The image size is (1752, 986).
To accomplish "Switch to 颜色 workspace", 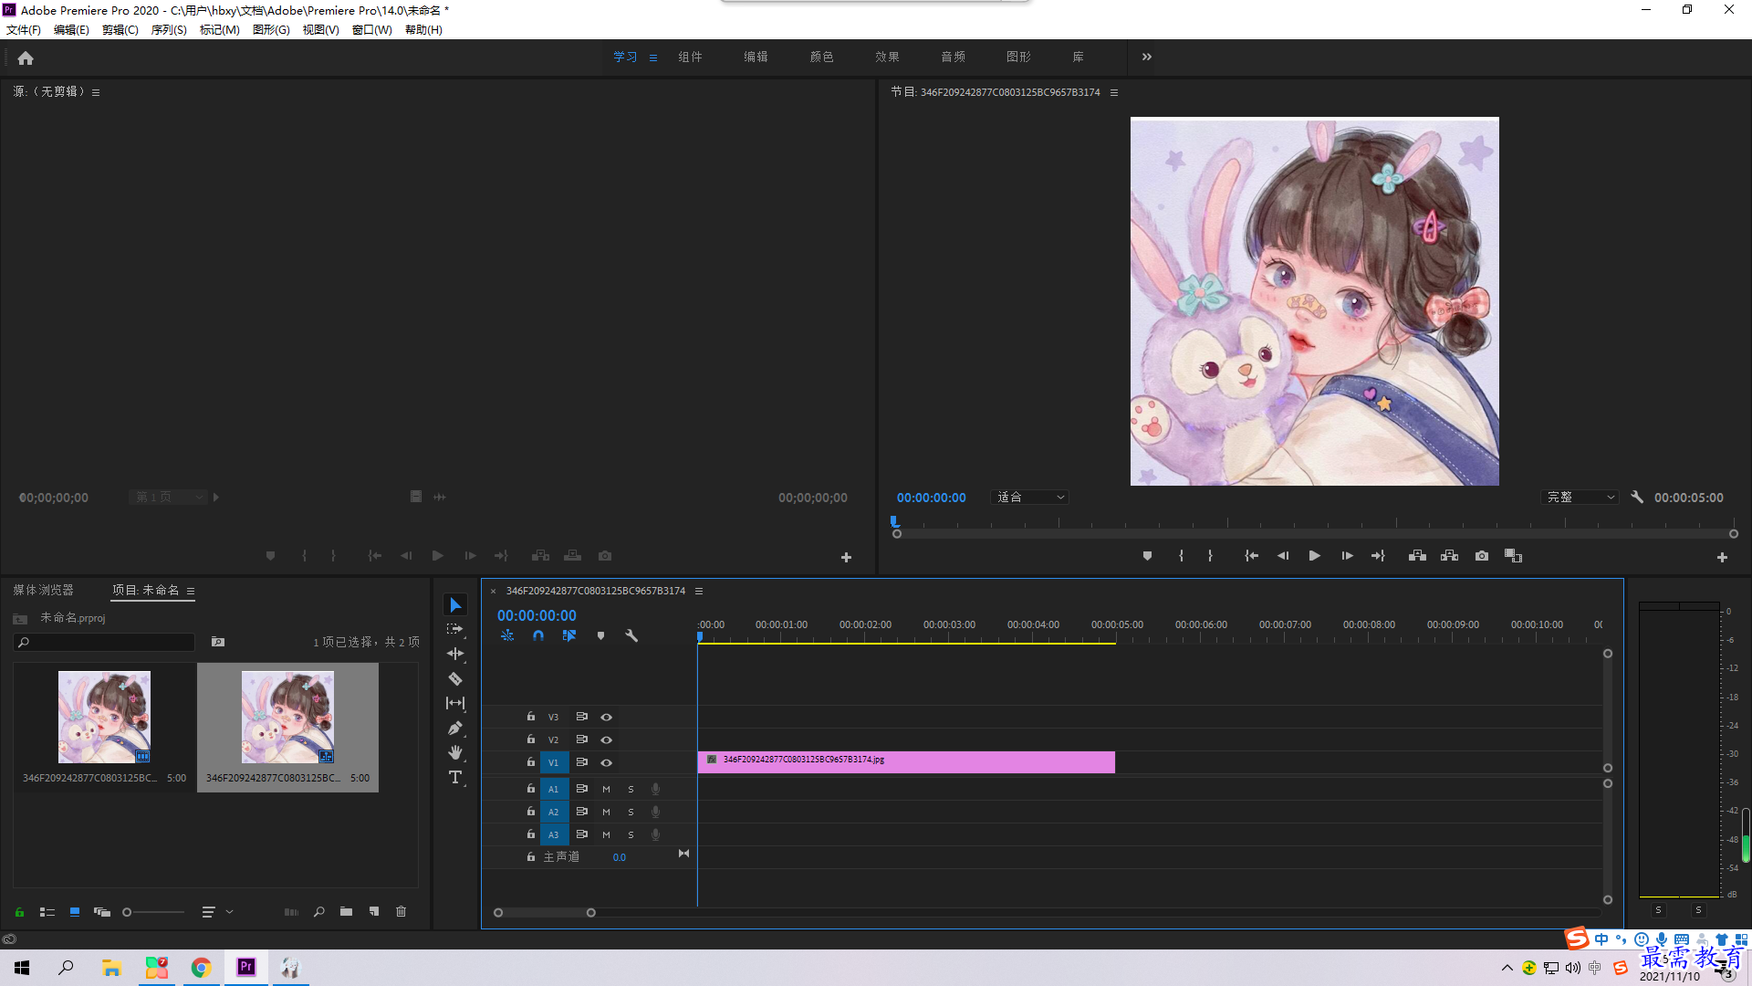I will click(x=821, y=57).
